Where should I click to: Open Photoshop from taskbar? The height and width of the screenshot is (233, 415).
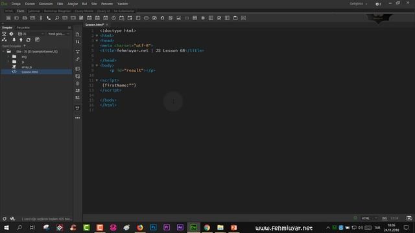(153, 227)
